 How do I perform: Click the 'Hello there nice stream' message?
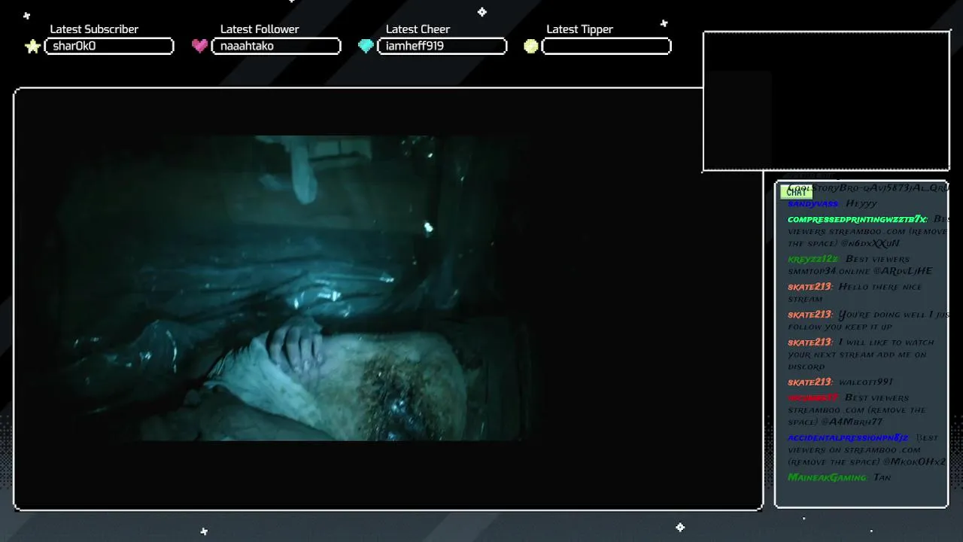855,293
